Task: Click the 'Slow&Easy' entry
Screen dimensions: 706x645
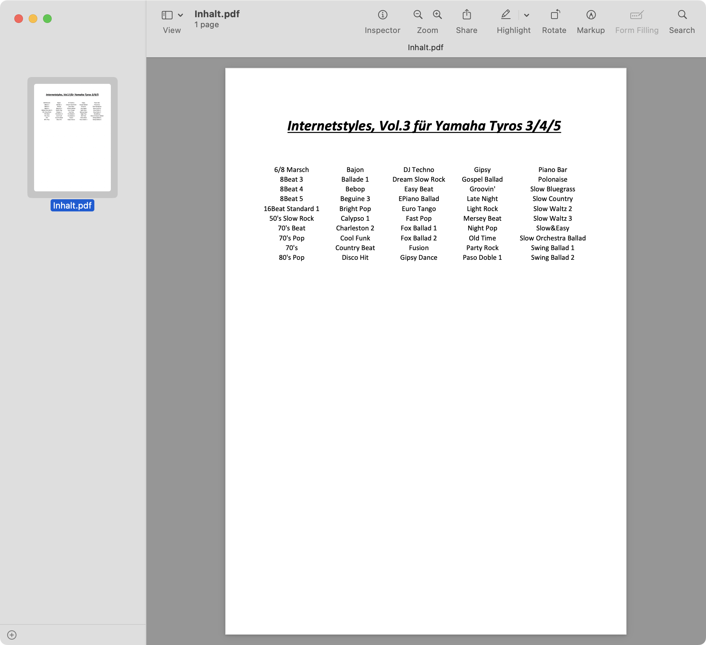Action: tap(552, 228)
